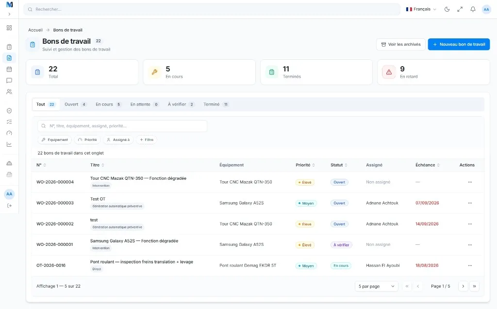Click the logout arrow icon in sidebar
Screen dimensions: 497x309
[9, 206]
